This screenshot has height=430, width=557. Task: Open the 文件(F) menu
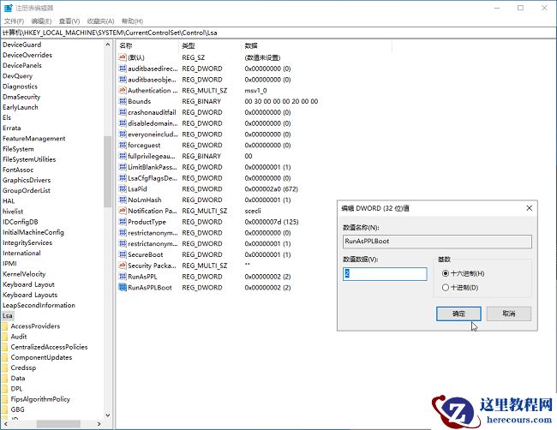[x=14, y=21]
